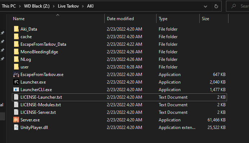Select the LICENSE-Launcher.txt file name
The width and height of the screenshot is (249, 143).
click(x=41, y=97)
